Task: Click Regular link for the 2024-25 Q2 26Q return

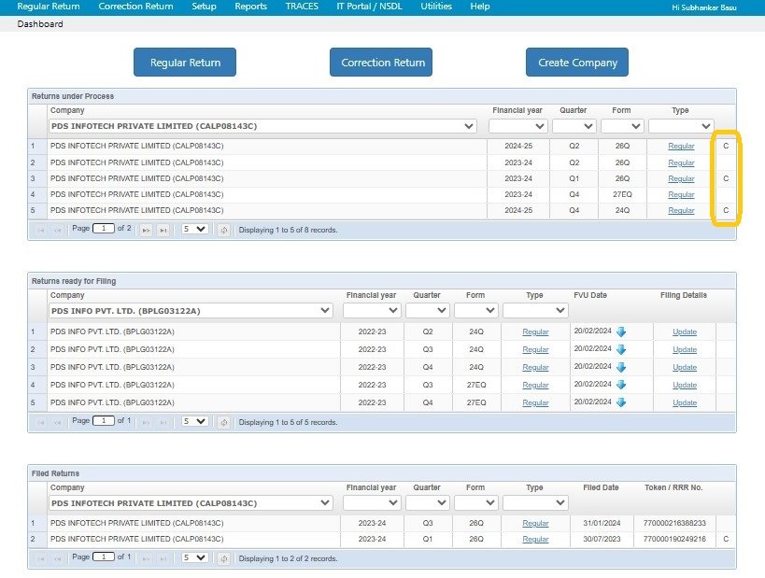Action: (681, 146)
